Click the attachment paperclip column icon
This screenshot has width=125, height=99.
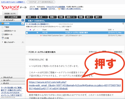[x=34, y=30]
